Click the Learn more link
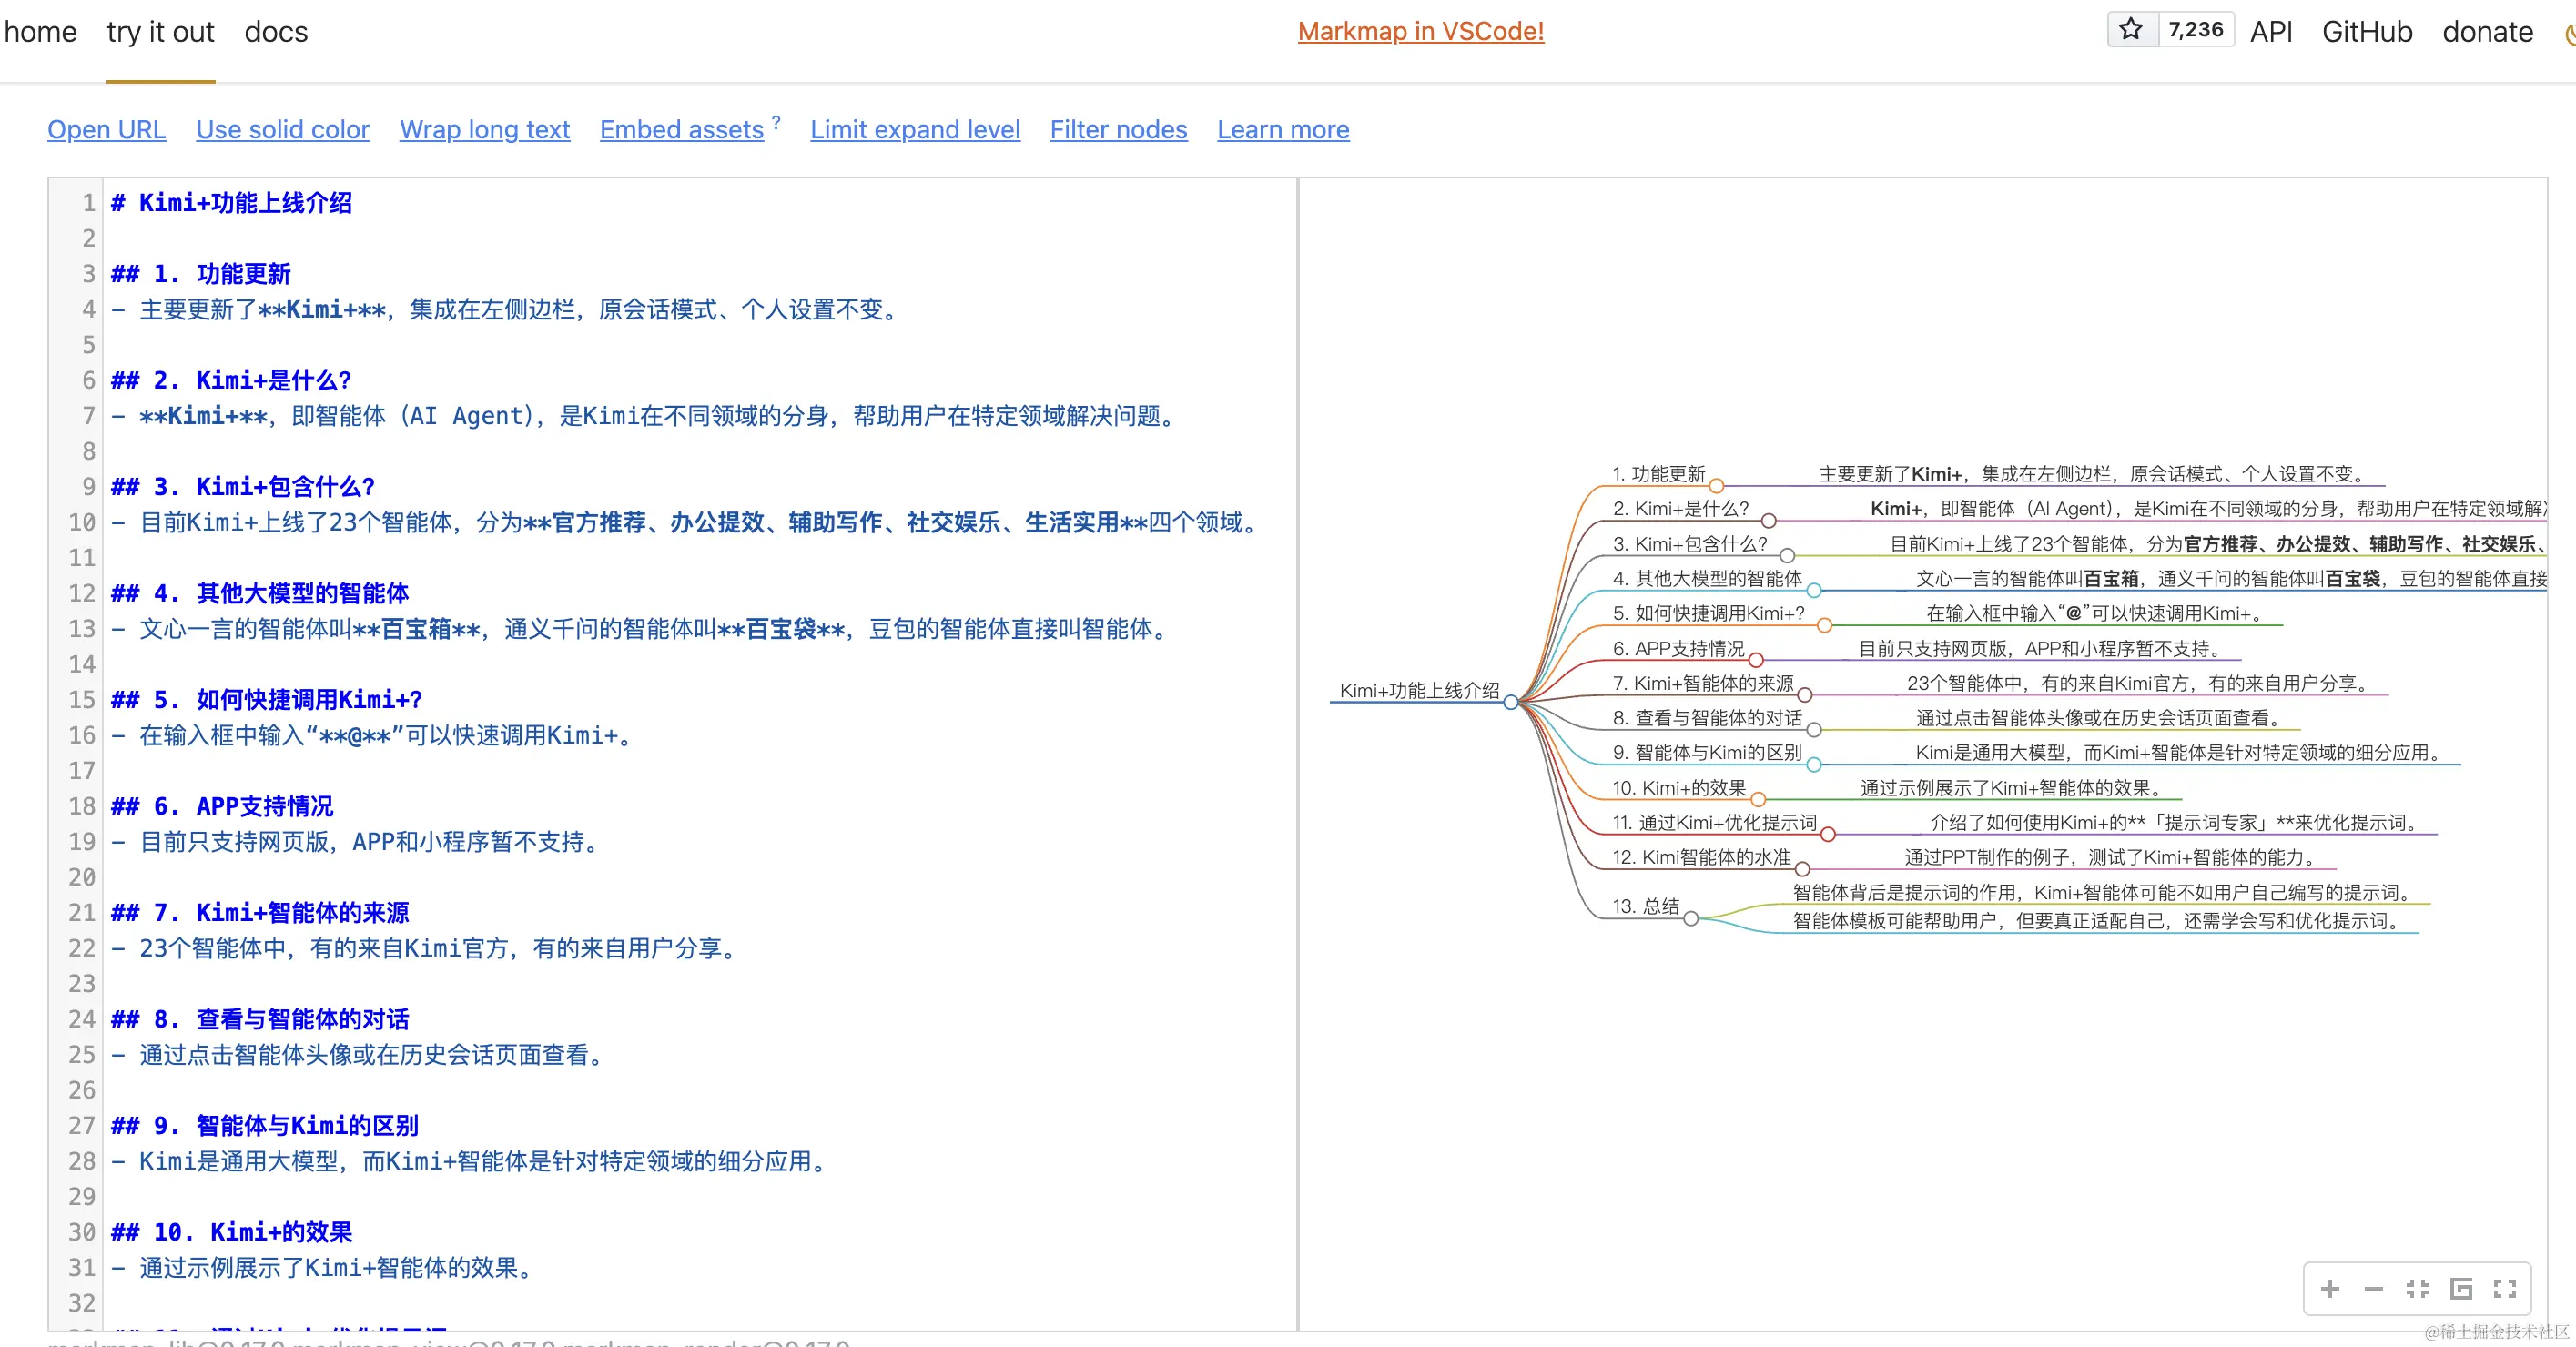The width and height of the screenshot is (2576, 1347). [x=1282, y=129]
